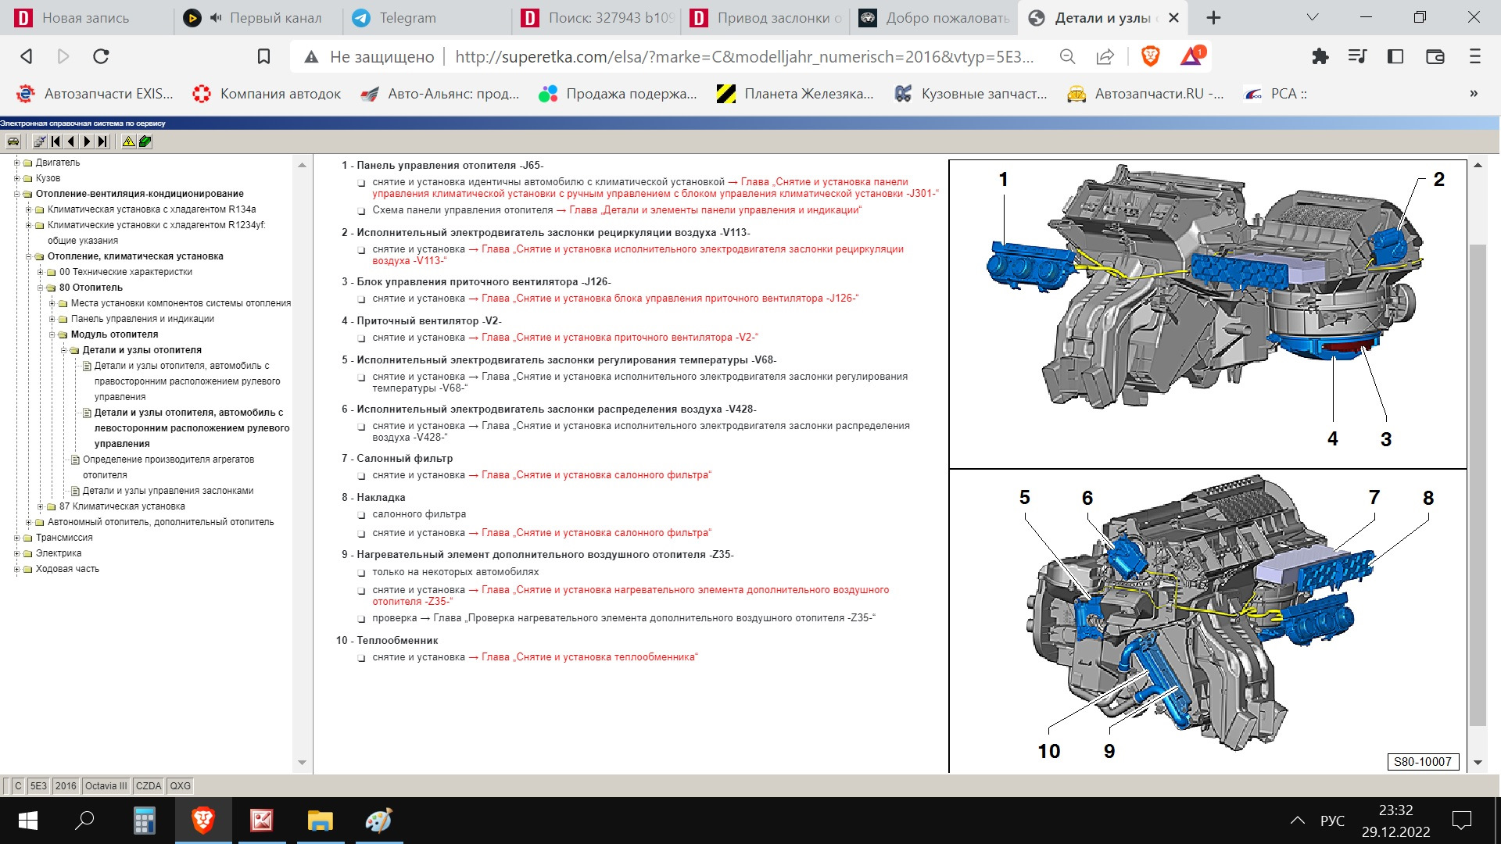Viewport: 1501px width, 844px height.
Task: Toggle checkbox beside 'салонного фильтра' under Накладка
Action: click(x=361, y=515)
